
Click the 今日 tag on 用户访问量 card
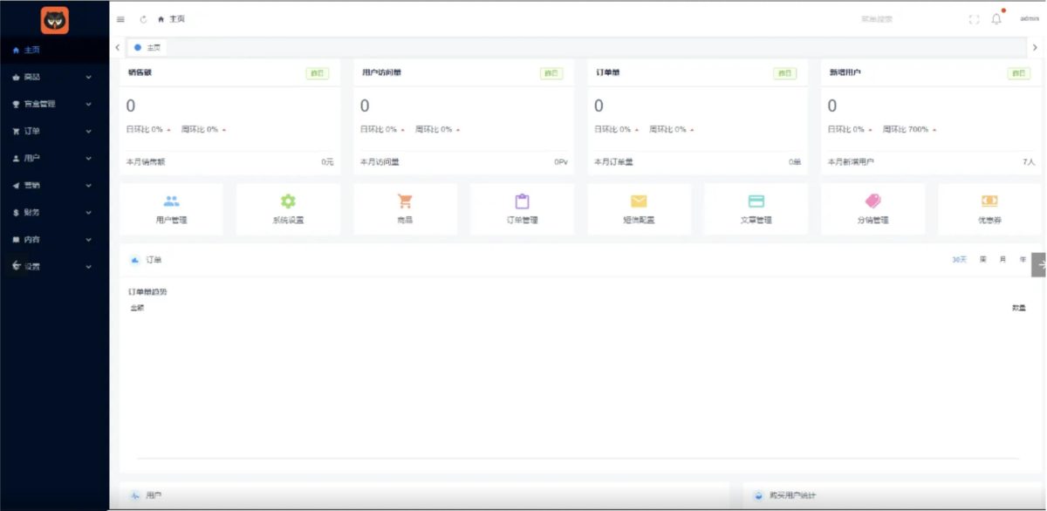[x=551, y=73]
